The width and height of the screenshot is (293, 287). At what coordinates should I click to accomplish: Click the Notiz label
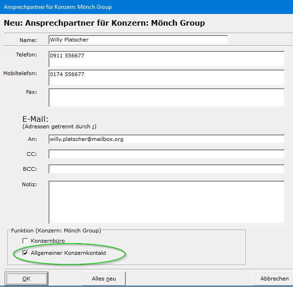29,184
